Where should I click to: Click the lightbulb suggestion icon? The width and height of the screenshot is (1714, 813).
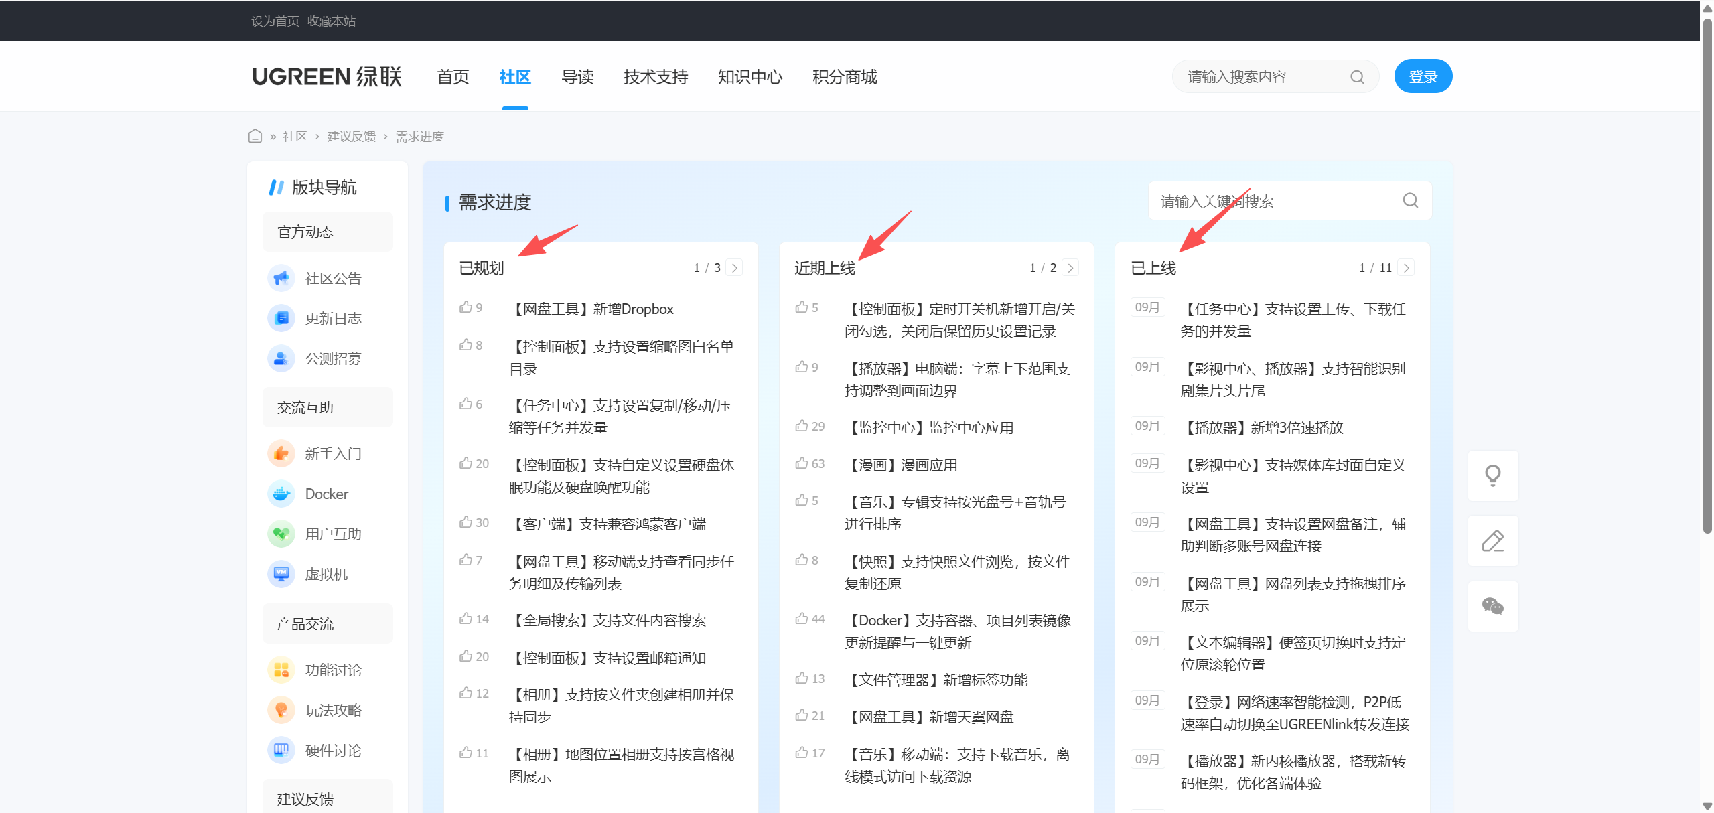pos(1492,475)
